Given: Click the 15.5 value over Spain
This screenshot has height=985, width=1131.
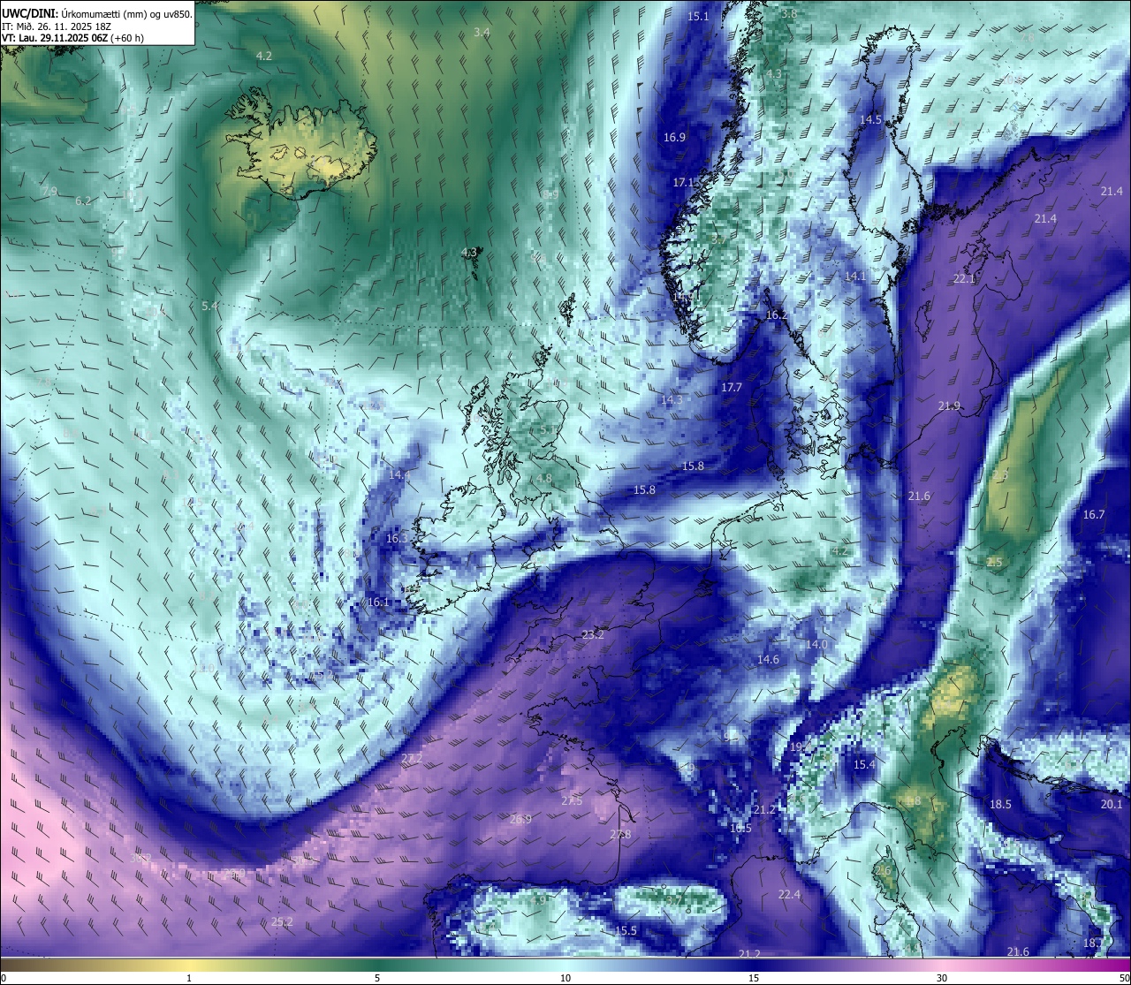Looking at the screenshot, I should click(x=626, y=930).
